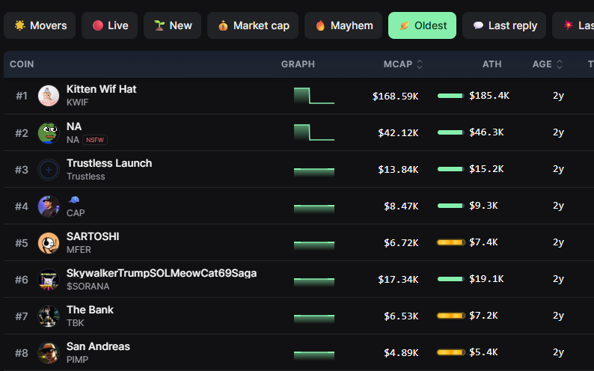
Task: Click the $42.12K market cap value
Action: (398, 133)
